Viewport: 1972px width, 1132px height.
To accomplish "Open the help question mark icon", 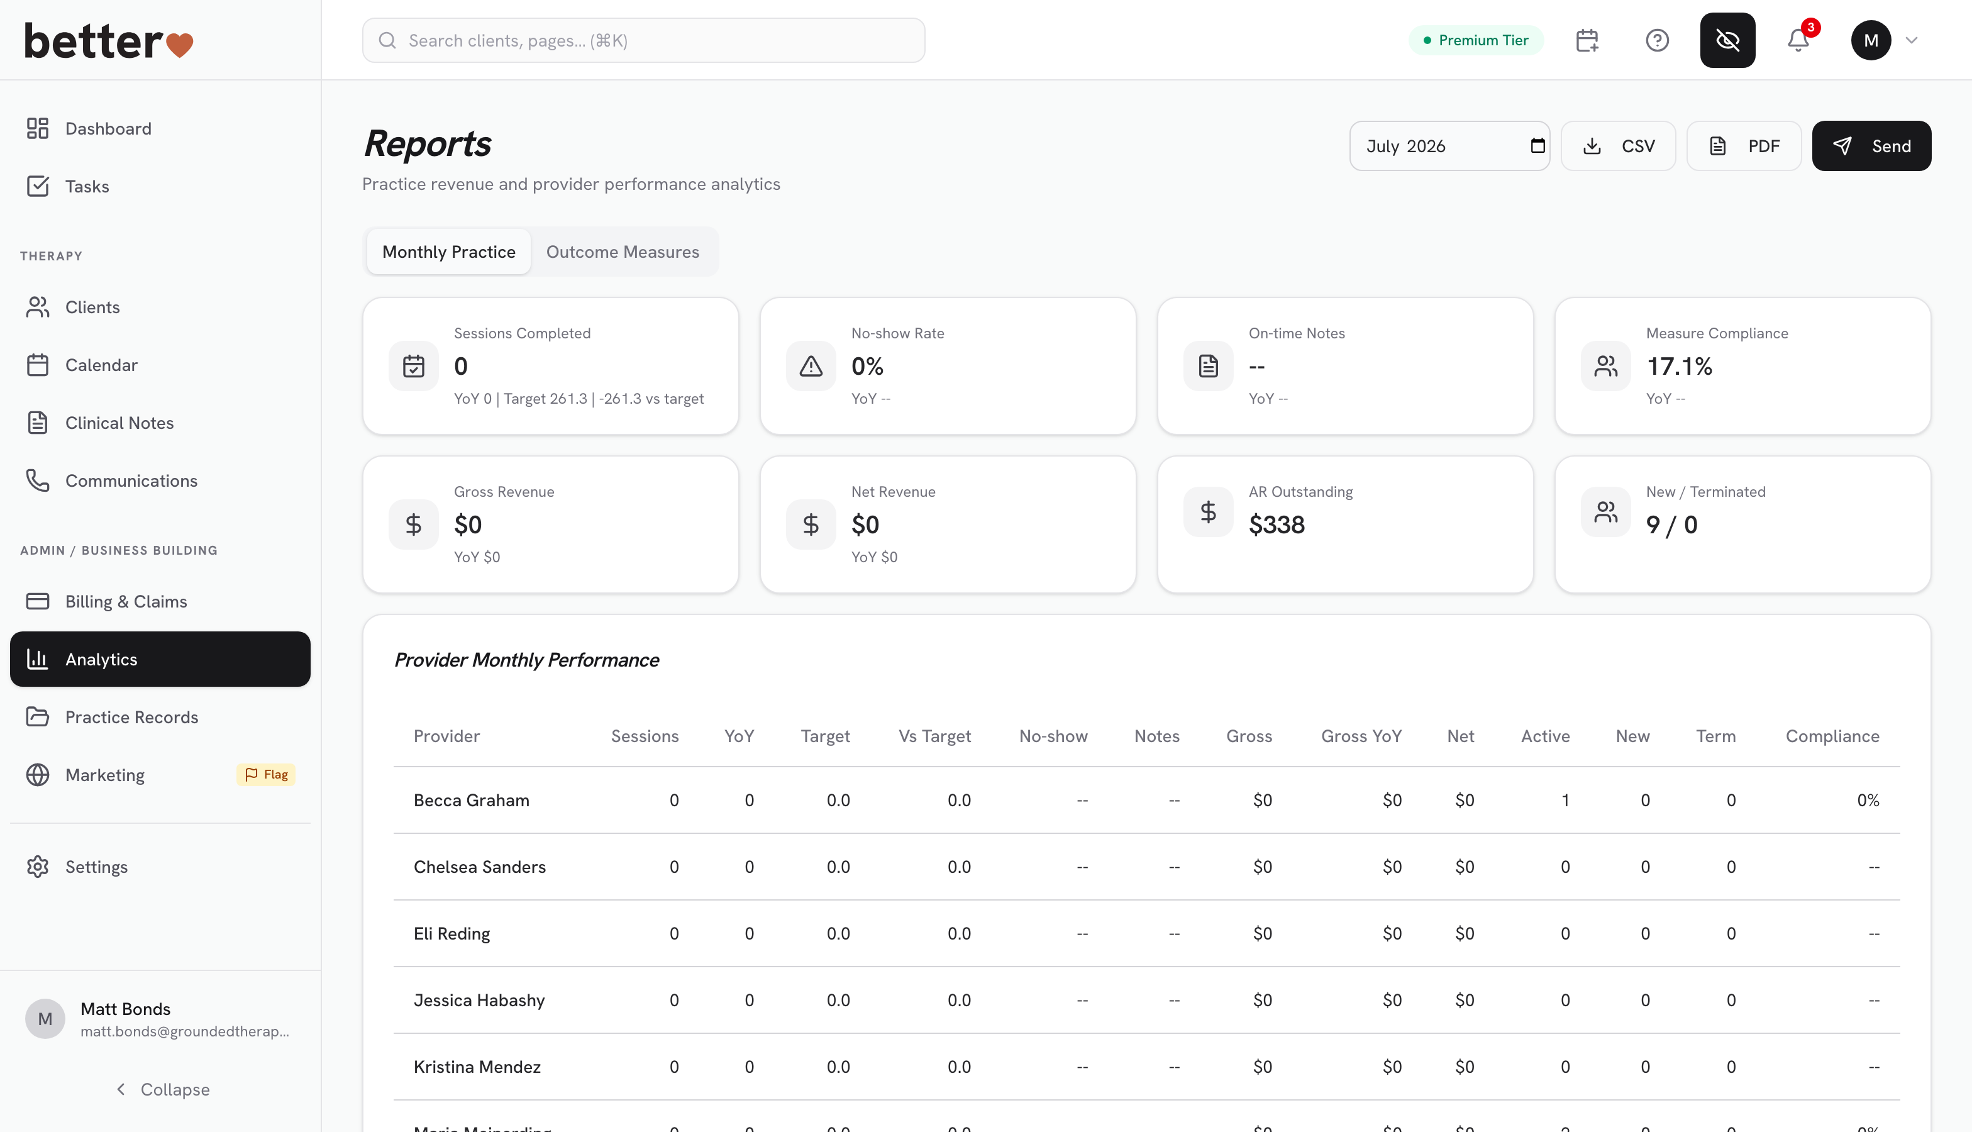I will point(1657,40).
